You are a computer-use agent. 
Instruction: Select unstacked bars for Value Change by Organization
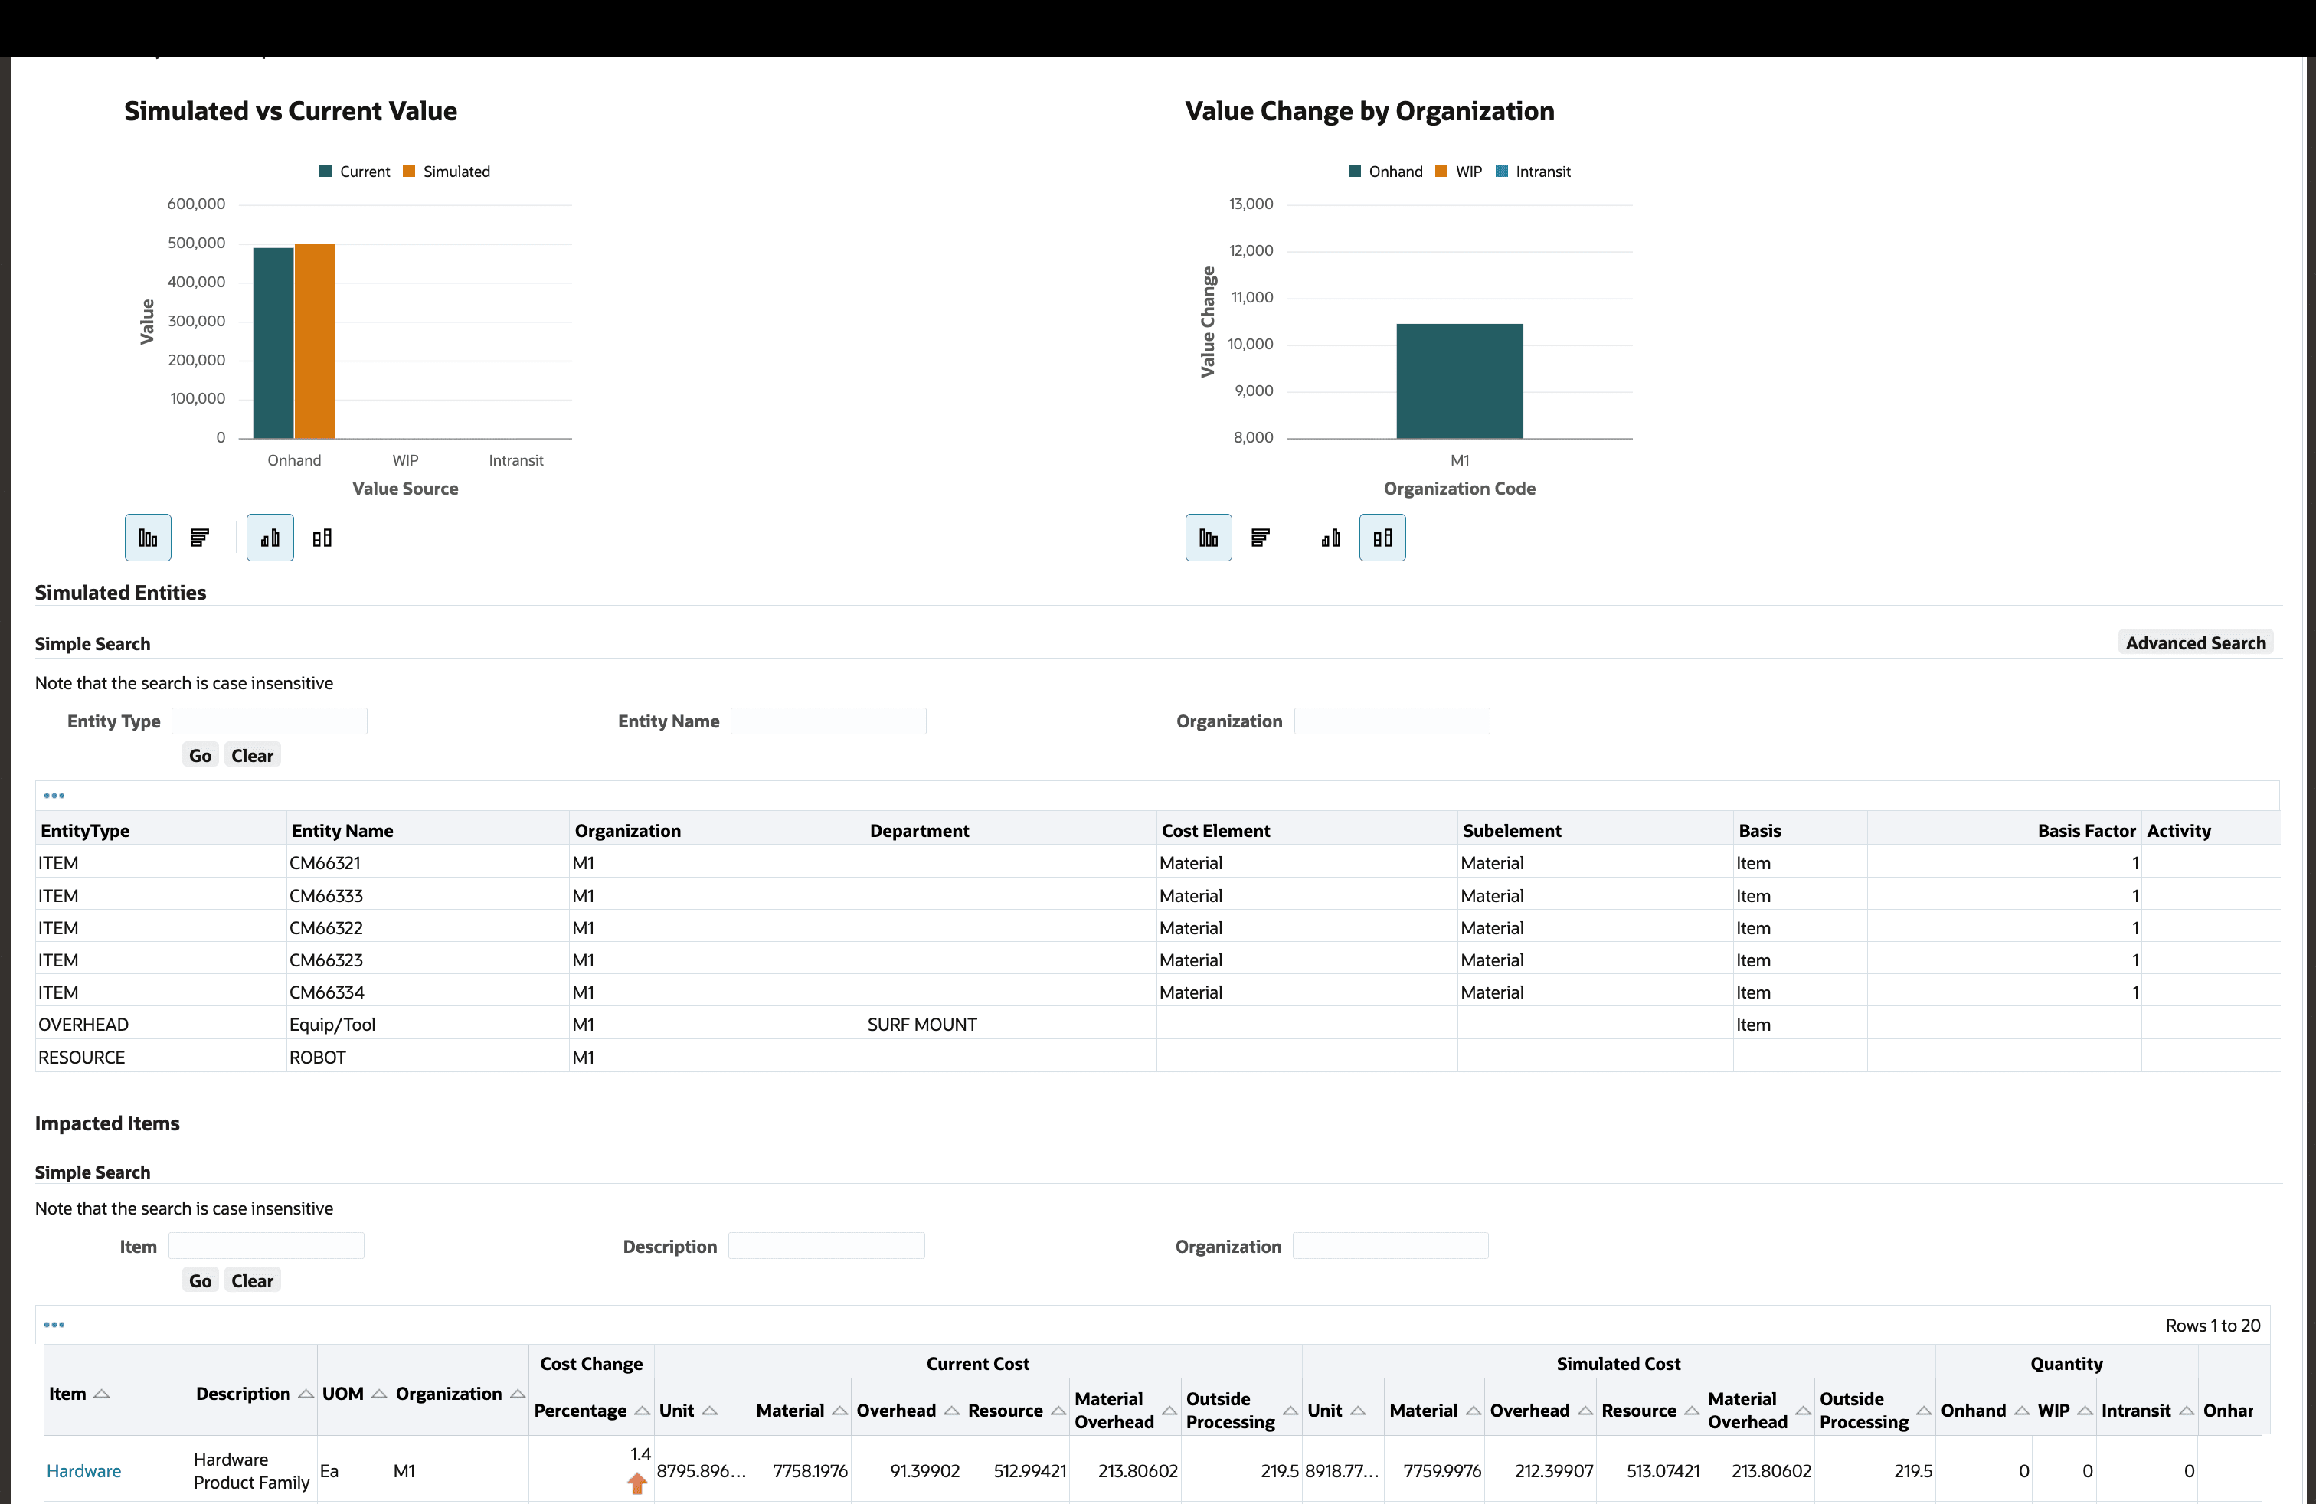(1330, 537)
